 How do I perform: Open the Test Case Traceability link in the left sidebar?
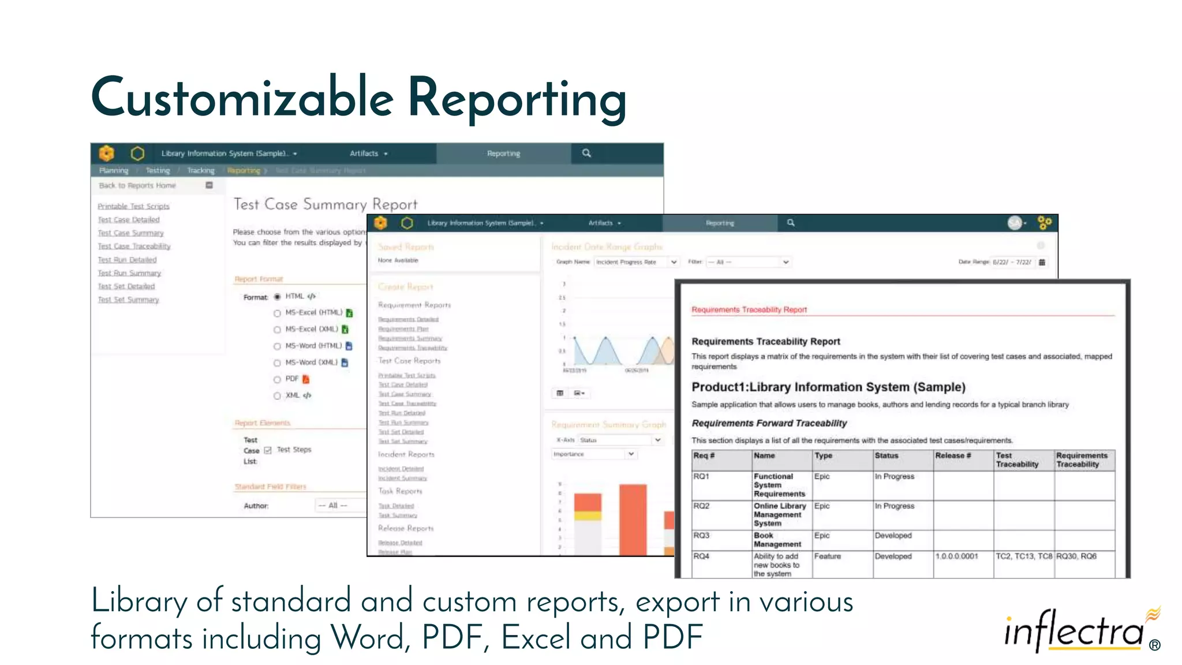point(134,246)
